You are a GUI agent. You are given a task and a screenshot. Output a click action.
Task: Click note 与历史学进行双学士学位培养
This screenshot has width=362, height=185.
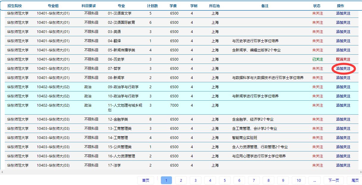pyautogui.click(x=255, y=41)
